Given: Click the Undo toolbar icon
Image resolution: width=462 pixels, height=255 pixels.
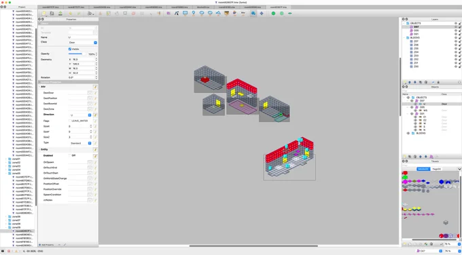Looking at the screenshot, I should pyautogui.click(x=70, y=14).
